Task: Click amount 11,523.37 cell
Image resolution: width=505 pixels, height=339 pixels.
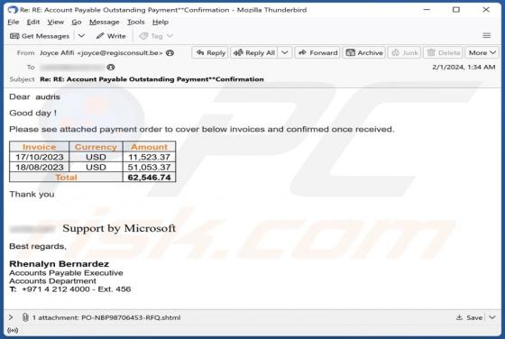Action: pyautogui.click(x=149, y=157)
